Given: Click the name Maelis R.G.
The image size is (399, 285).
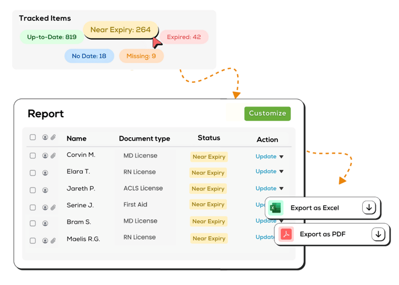Looking at the screenshot, I should [83, 239].
